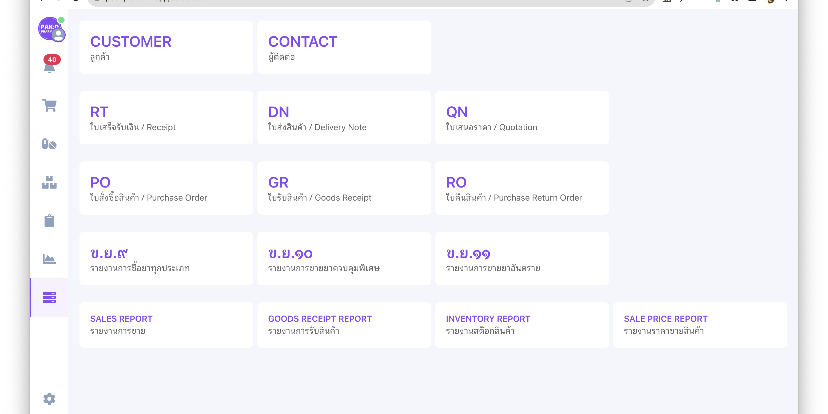This screenshot has width=828, height=414.
Task: Open the pills medicine sidebar icon
Action: (49, 144)
